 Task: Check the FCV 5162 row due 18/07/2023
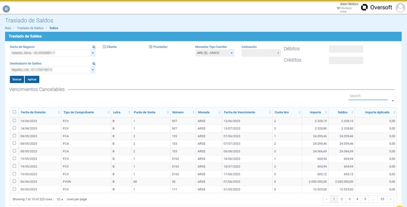coord(14,166)
